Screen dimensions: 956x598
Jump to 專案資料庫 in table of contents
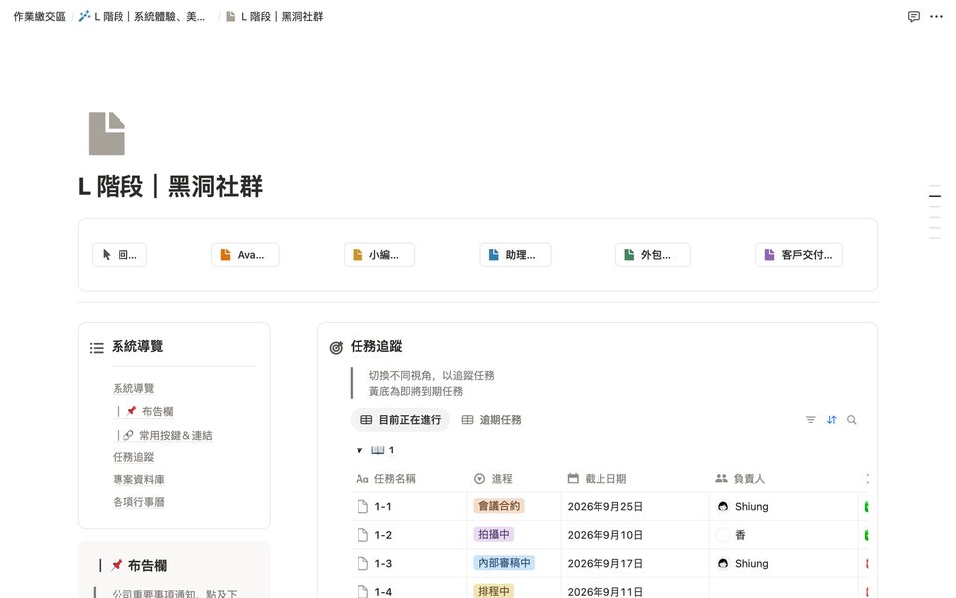[138, 479]
